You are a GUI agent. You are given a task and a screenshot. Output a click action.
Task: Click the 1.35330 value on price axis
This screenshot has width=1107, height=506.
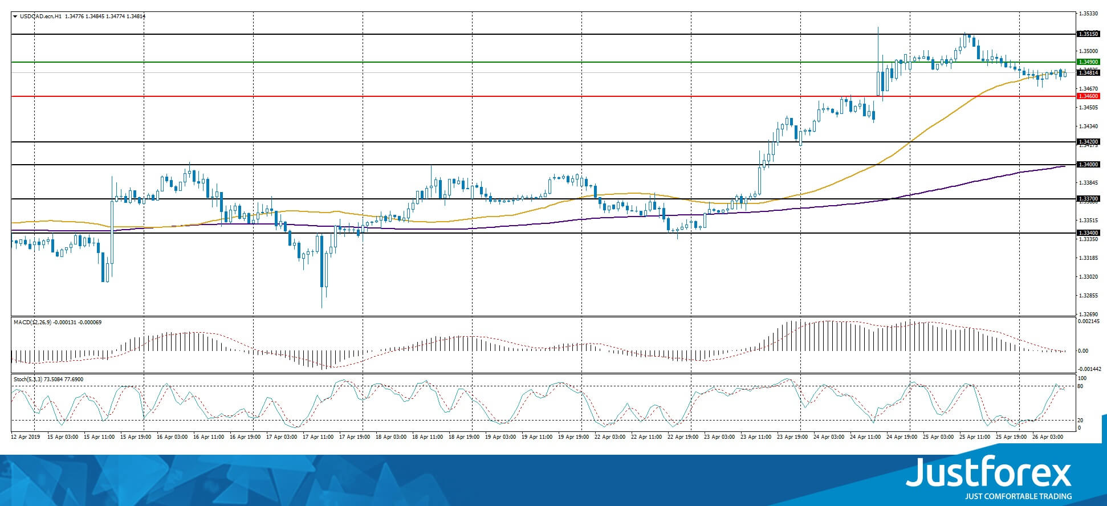(1088, 13)
